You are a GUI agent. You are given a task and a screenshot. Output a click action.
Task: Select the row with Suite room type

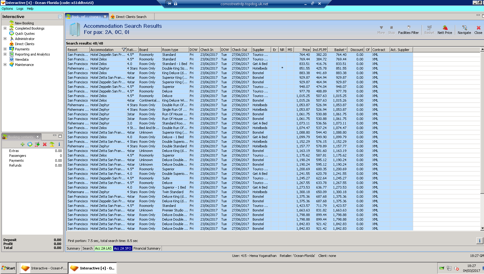(240, 178)
